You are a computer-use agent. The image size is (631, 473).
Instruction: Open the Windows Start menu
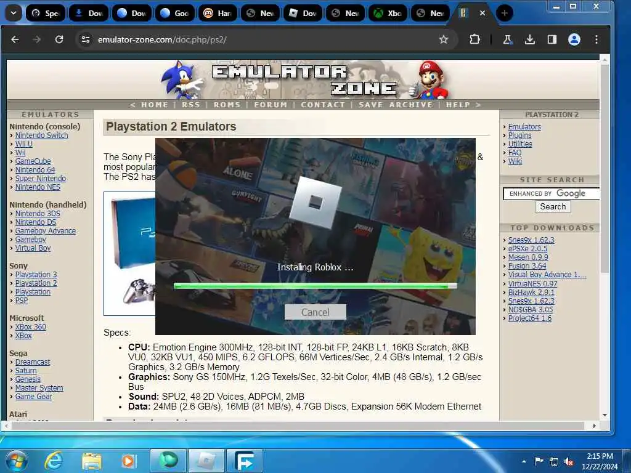click(17, 461)
